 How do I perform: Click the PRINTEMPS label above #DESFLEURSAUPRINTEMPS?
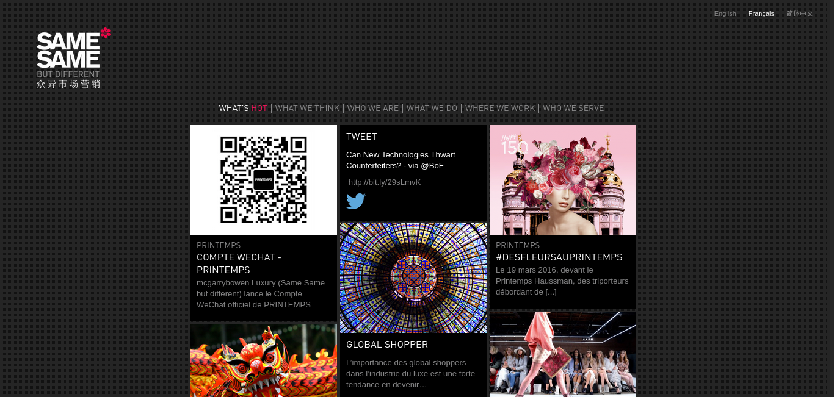pos(518,245)
